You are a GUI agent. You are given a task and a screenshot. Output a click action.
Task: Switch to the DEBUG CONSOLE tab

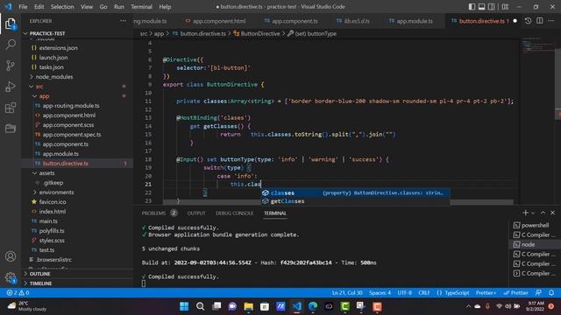(x=234, y=213)
